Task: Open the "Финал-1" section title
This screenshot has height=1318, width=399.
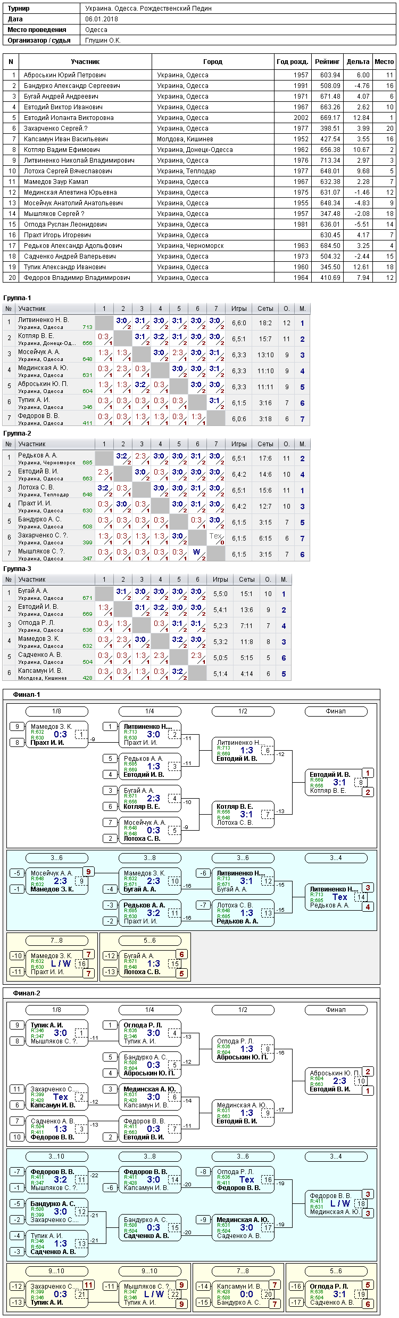Action: tap(27, 695)
